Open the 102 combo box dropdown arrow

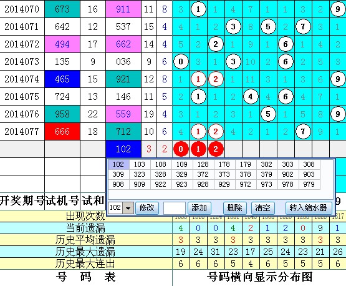click(128, 208)
